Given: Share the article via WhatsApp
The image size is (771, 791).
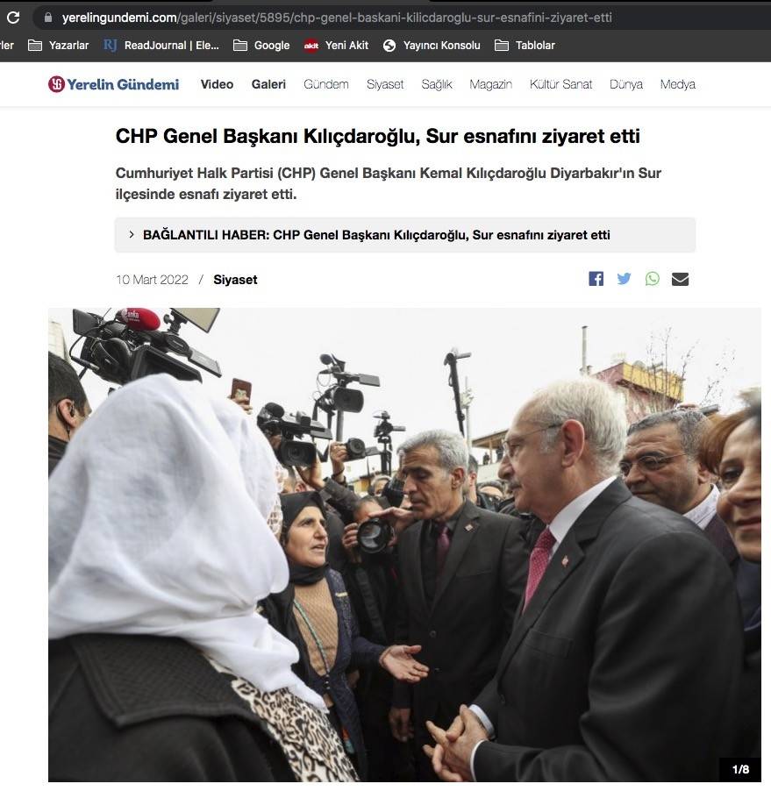Looking at the screenshot, I should tap(652, 279).
